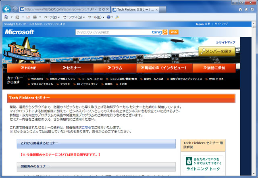This screenshot has width=258, height=178.
Task: Open the Windows category link
Action: tap(37, 79)
